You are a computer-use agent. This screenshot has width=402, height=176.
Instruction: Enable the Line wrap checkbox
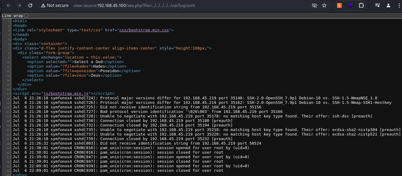26,15
